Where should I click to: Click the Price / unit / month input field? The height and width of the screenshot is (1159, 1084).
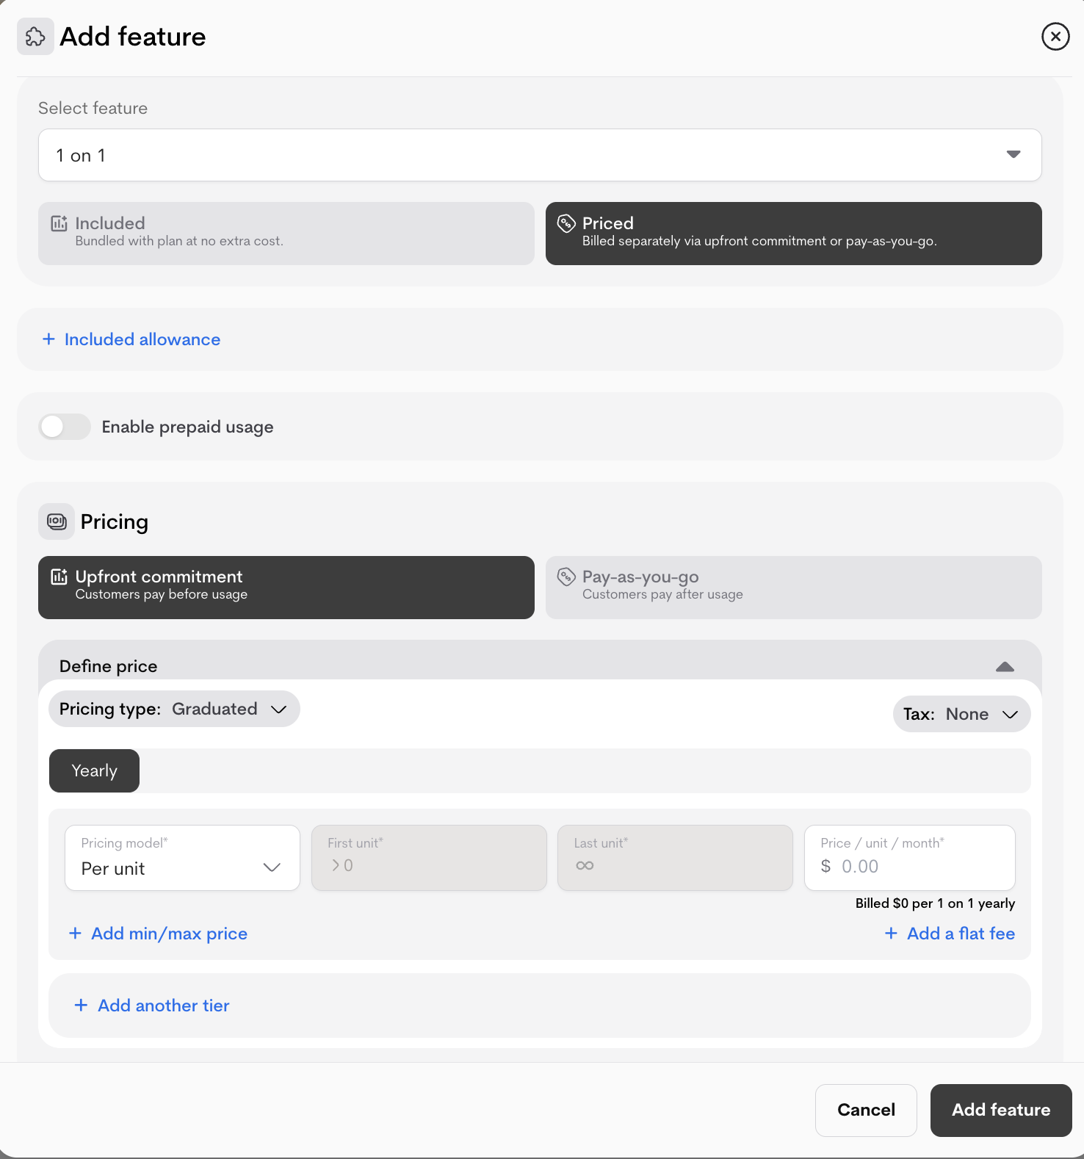point(918,866)
